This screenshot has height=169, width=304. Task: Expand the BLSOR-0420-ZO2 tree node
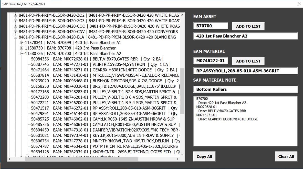pyautogui.click(x=16, y=15)
